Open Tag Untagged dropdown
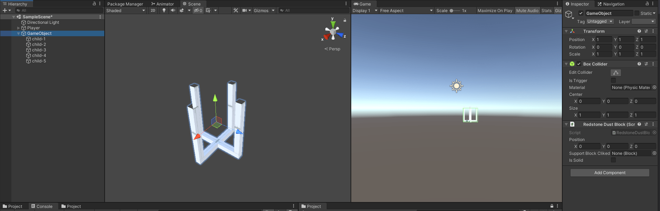 600,21
